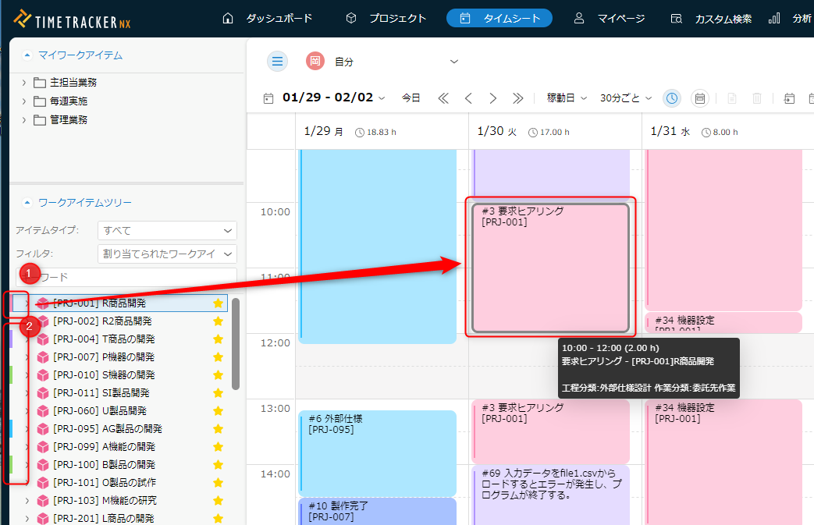Click the folder icon for 管理業務
The height and width of the screenshot is (525, 814).
click(40, 120)
